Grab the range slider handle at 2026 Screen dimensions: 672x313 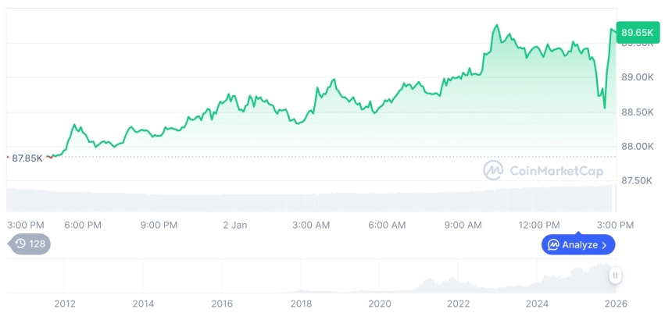coord(616,276)
